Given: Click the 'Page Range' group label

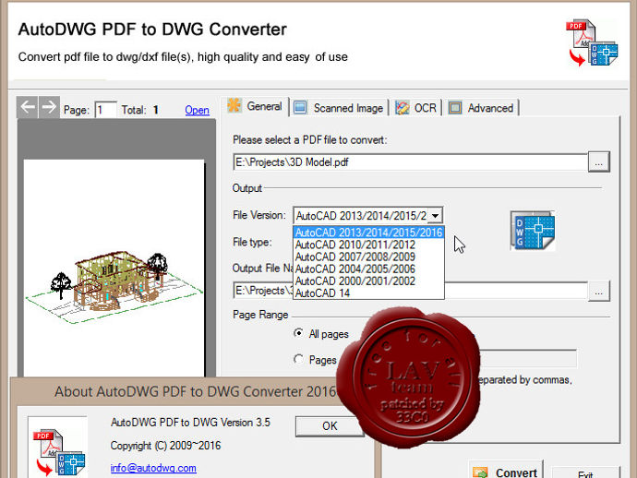Looking at the screenshot, I should click(260, 315).
